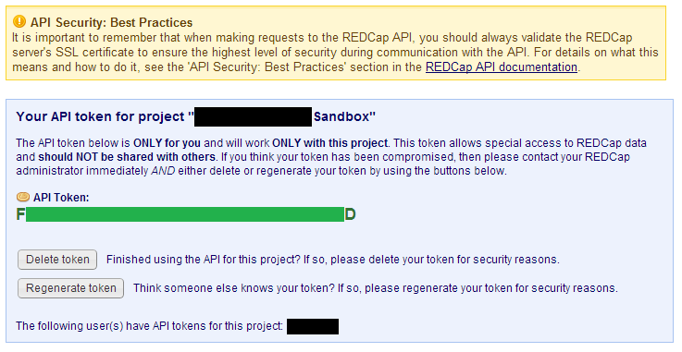
Task: Click the yellow warning exclamation icon
Action: (x=19, y=21)
